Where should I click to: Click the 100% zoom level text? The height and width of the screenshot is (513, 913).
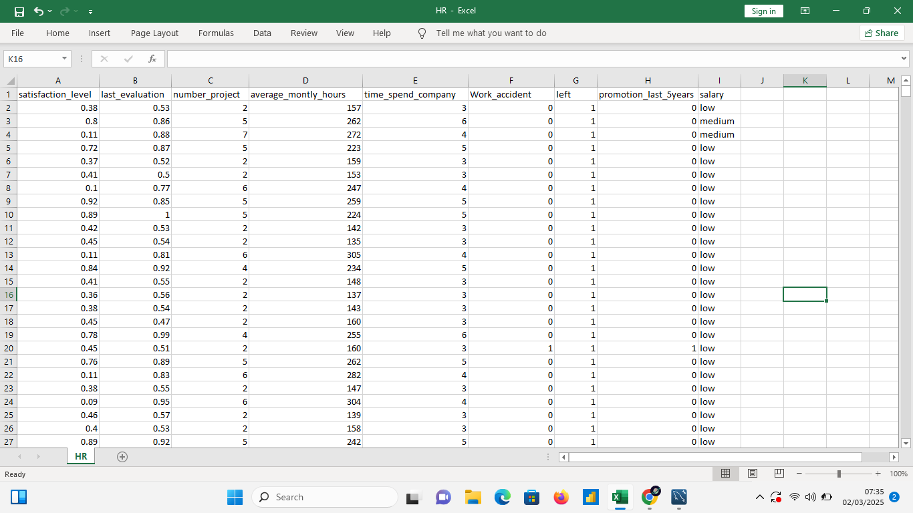[x=898, y=474]
